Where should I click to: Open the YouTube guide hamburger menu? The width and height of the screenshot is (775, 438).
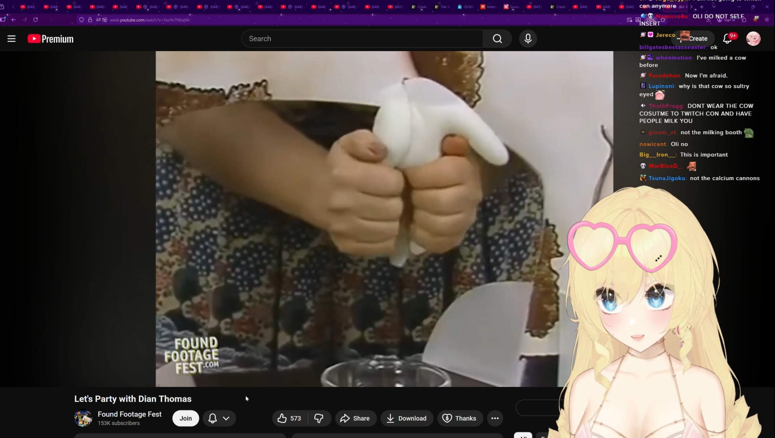coord(12,39)
